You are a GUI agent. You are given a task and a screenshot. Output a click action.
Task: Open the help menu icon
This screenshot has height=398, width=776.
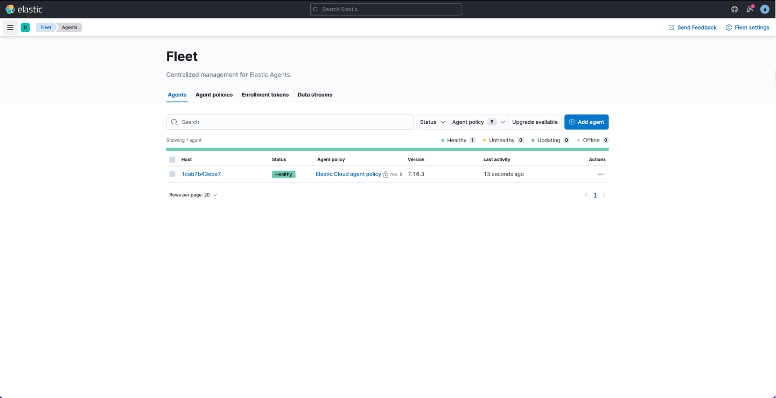(x=735, y=9)
